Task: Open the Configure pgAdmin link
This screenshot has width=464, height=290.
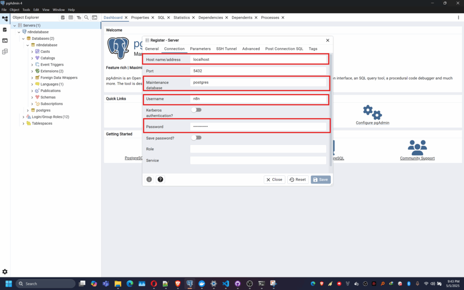Action: tap(372, 123)
